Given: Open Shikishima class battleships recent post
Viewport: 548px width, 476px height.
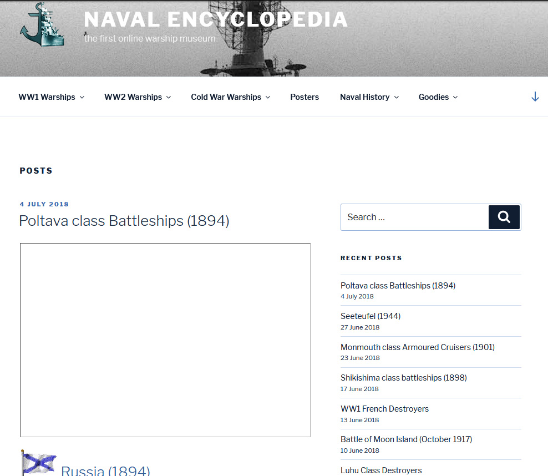Looking at the screenshot, I should tap(404, 378).
